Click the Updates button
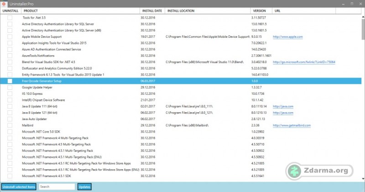Viewport: 365px width, 192px height. pyautogui.click(x=84, y=187)
